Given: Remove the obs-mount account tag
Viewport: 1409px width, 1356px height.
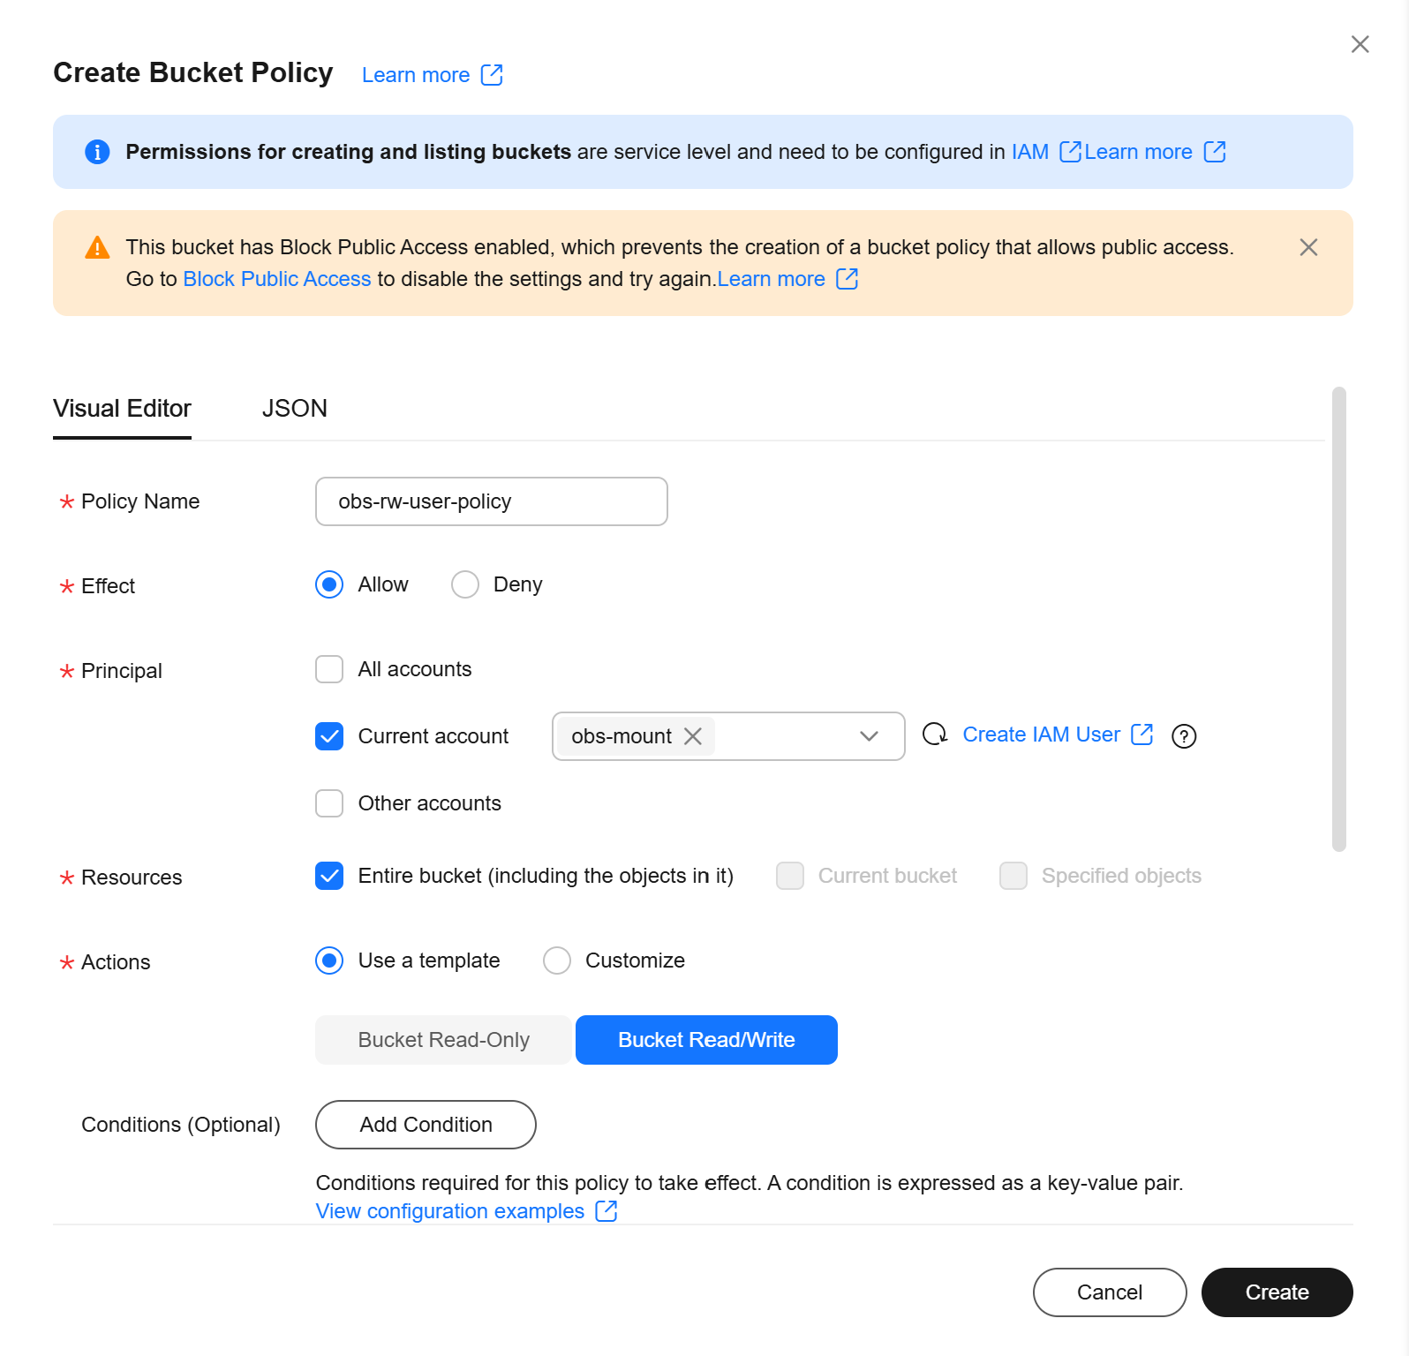Looking at the screenshot, I should pyautogui.click(x=694, y=736).
